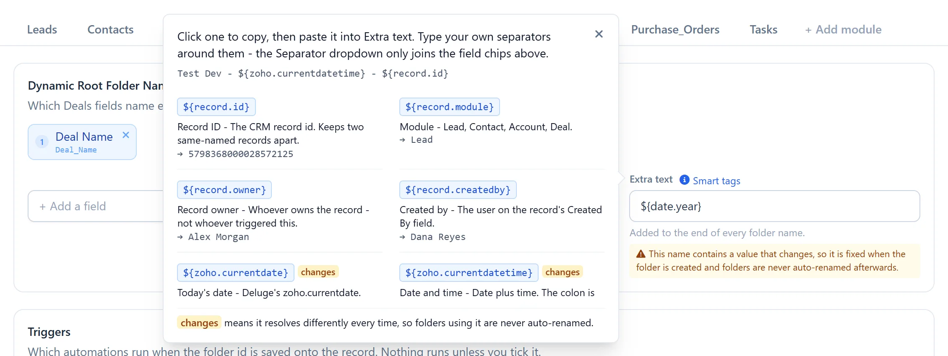Click the Smart tags info icon

(684, 180)
